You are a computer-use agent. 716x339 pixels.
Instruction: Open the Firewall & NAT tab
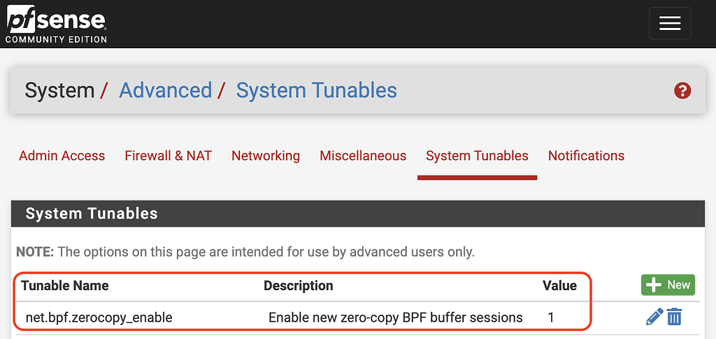coord(168,156)
